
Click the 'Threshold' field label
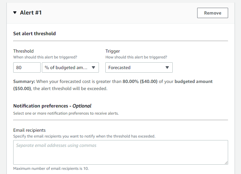pos(23,51)
